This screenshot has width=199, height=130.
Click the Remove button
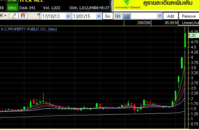(189, 16)
